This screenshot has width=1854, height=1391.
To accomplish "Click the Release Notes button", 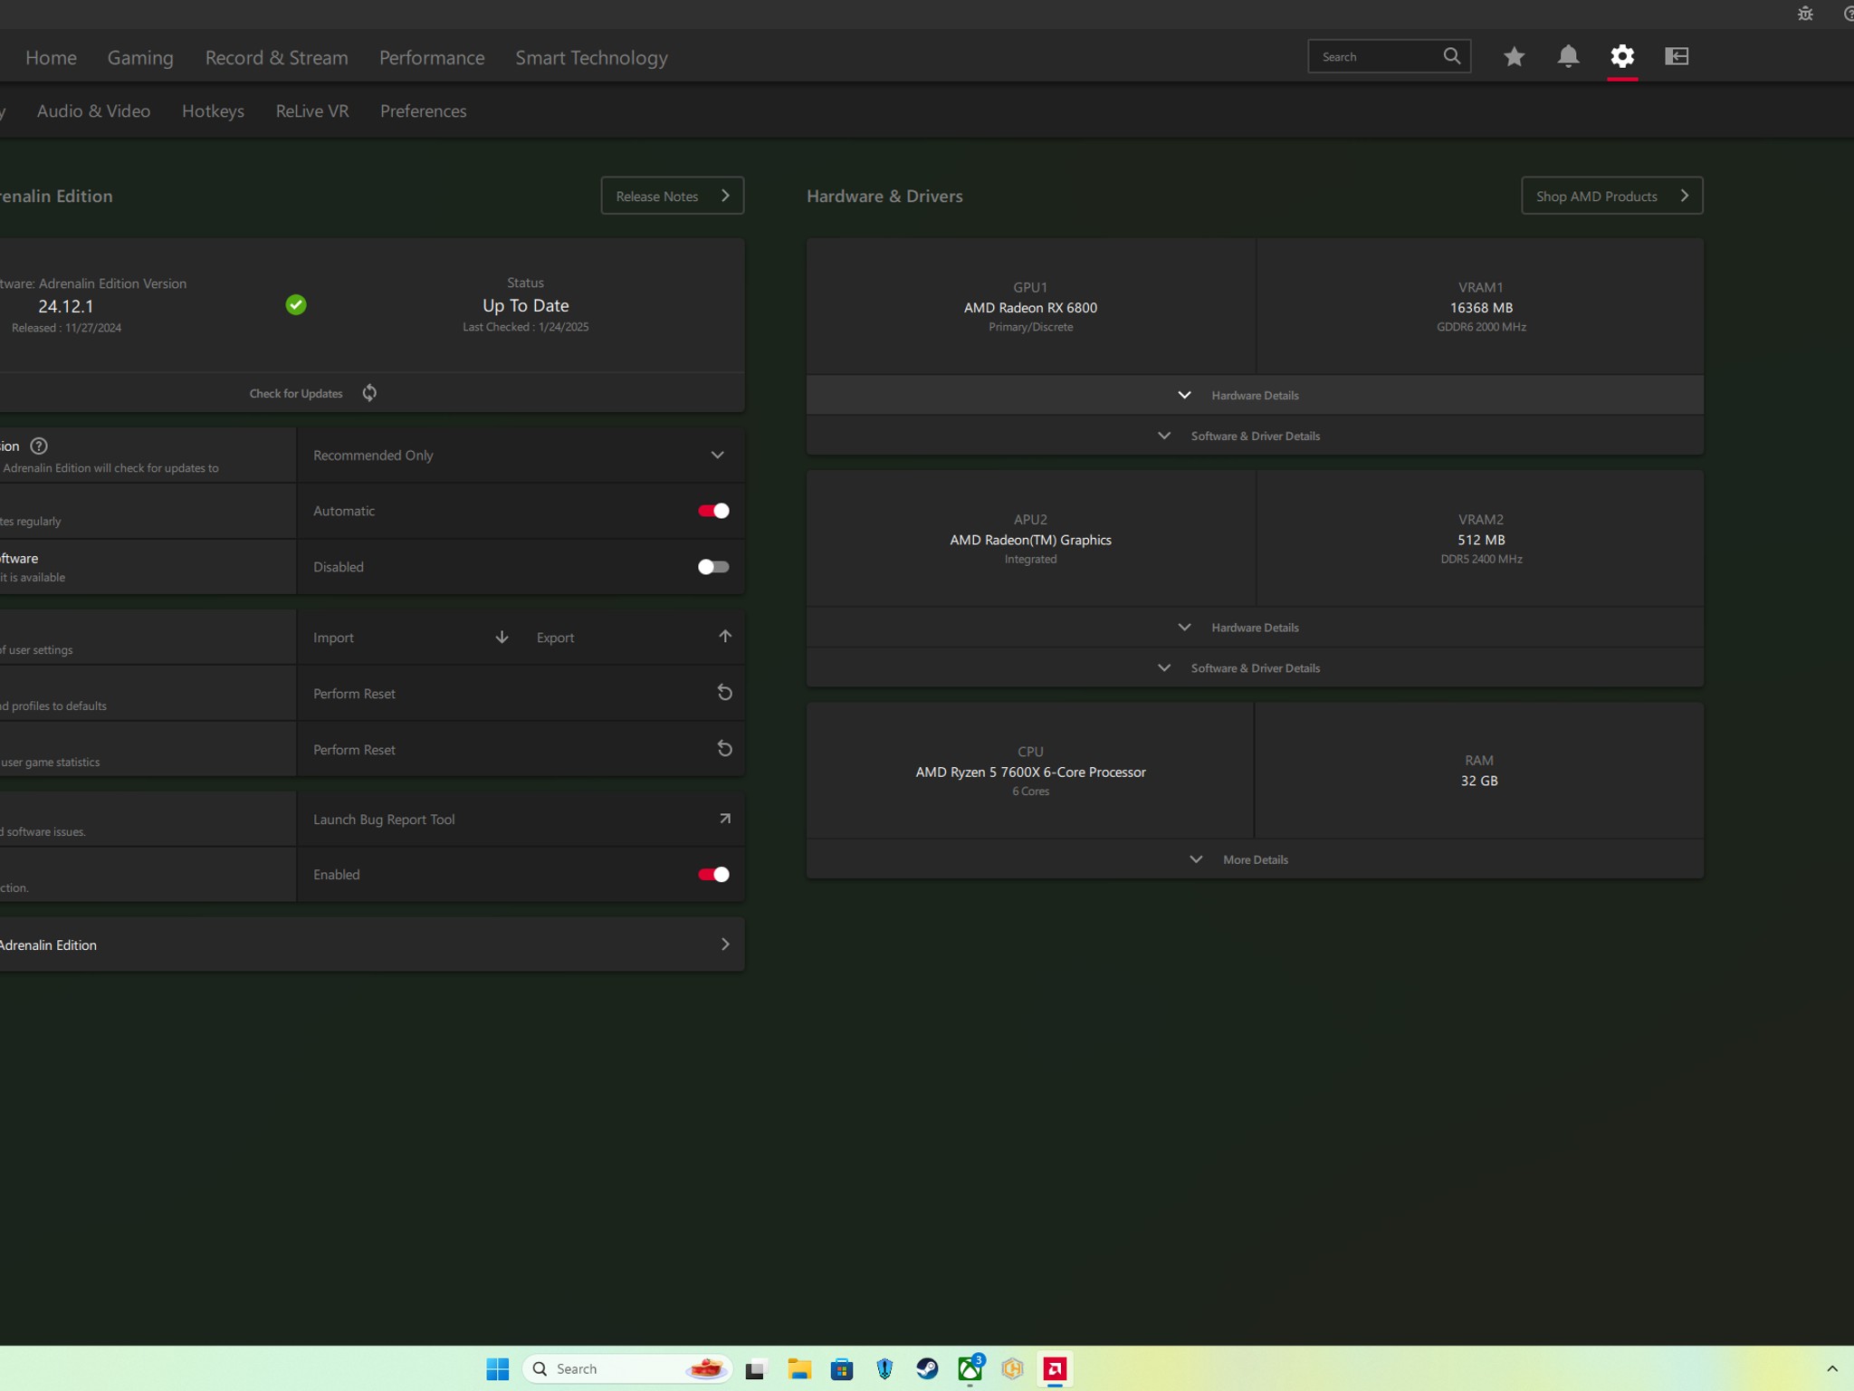I will [672, 196].
